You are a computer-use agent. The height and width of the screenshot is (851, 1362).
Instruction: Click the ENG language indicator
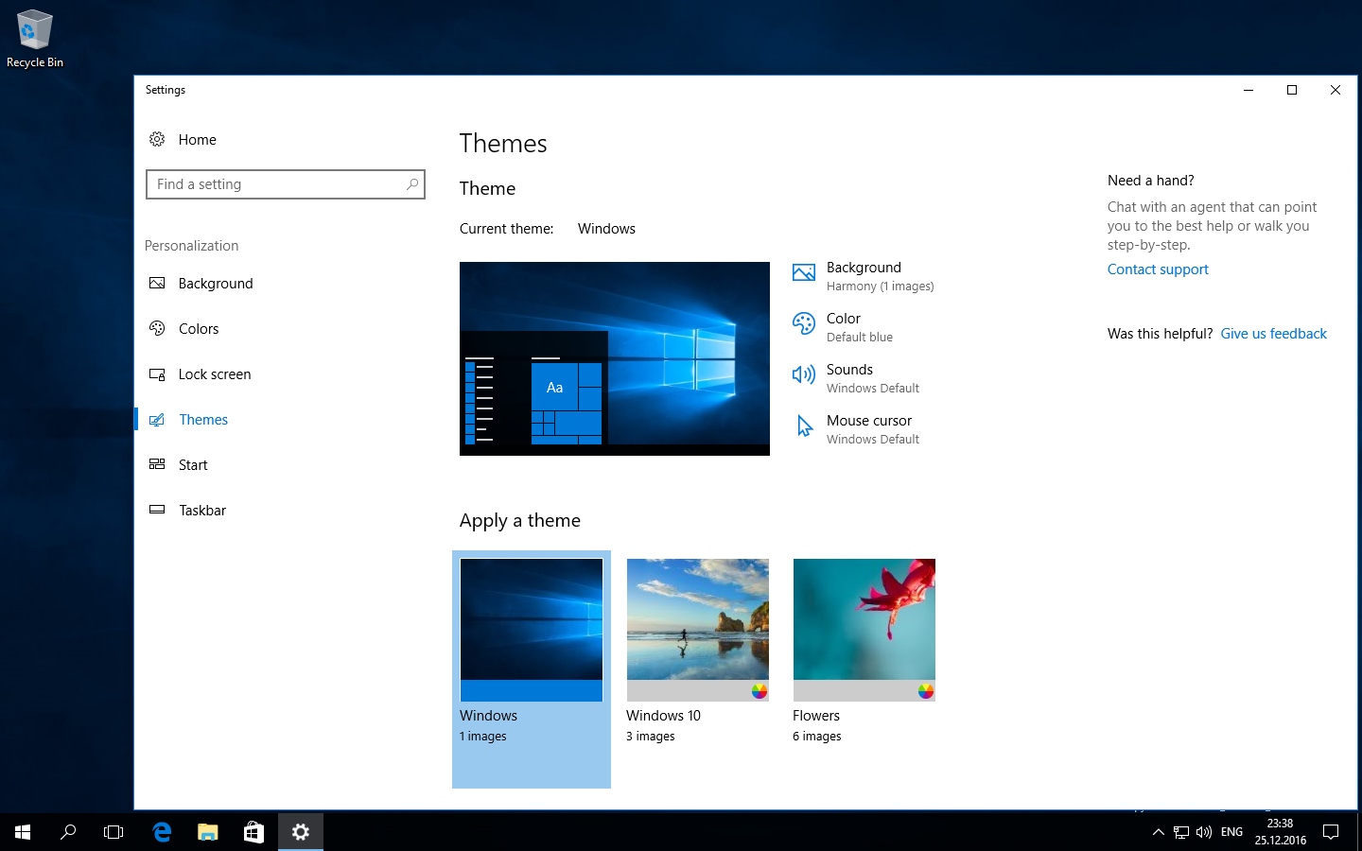(1231, 832)
